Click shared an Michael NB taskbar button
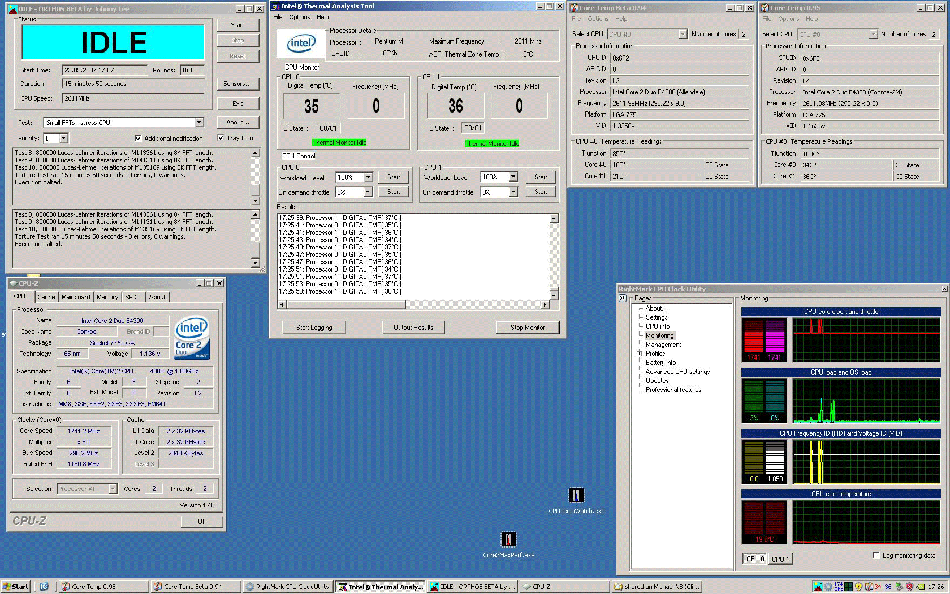The image size is (950, 594). [657, 587]
